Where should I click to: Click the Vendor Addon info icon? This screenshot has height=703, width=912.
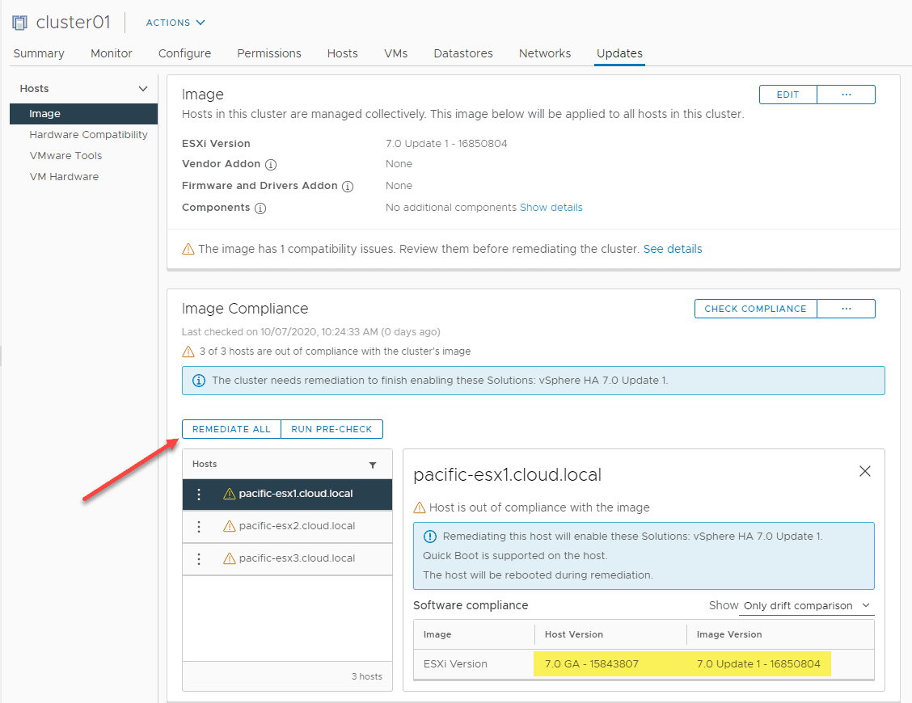(271, 164)
